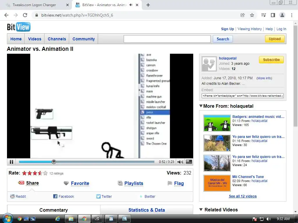Pause the video with the pause button
Viewport: 298px width, 223px height.
pyautogui.click(x=11, y=162)
